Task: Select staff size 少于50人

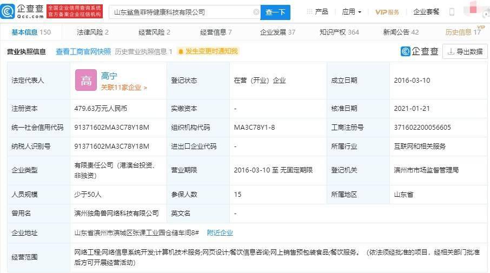Action: pos(88,194)
